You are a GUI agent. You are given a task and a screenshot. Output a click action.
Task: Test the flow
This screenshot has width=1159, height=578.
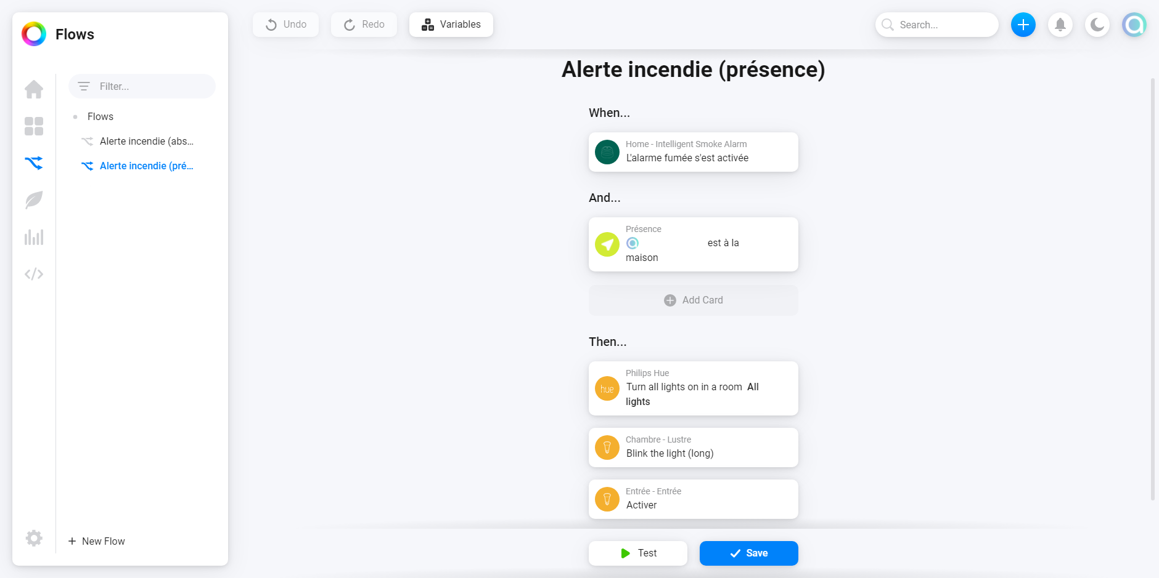tap(638, 553)
